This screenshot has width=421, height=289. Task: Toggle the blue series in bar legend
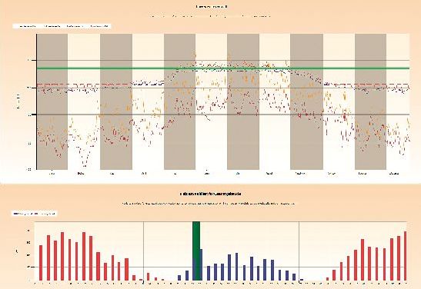click(x=22, y=214)
